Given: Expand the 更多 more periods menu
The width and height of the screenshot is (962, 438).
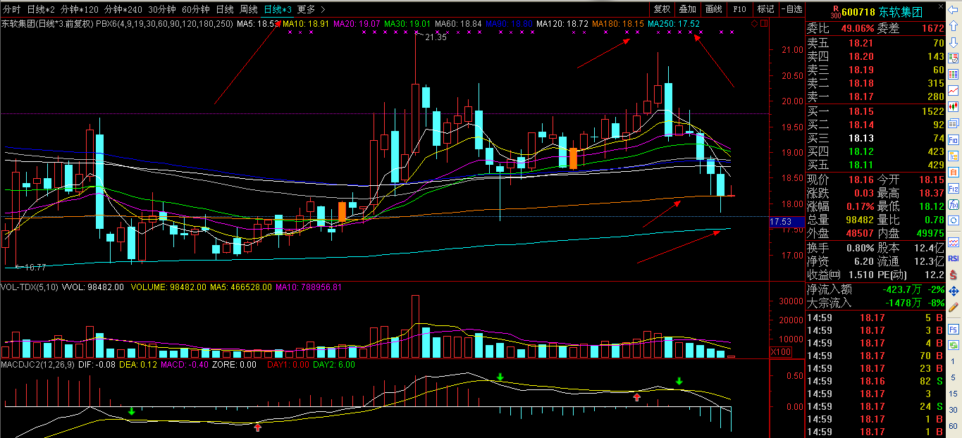Looking at the screenshot, I should [311, 9].
